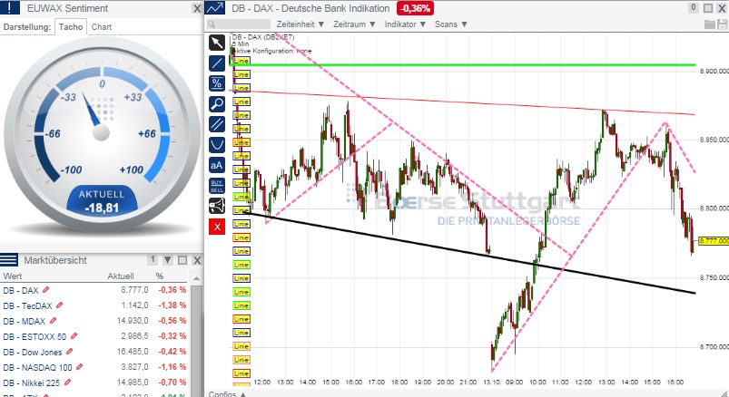Activate the magnifier zoom tool
This screenshot has height=397, width=729.
pyautogui.click(x=217, y=104)
